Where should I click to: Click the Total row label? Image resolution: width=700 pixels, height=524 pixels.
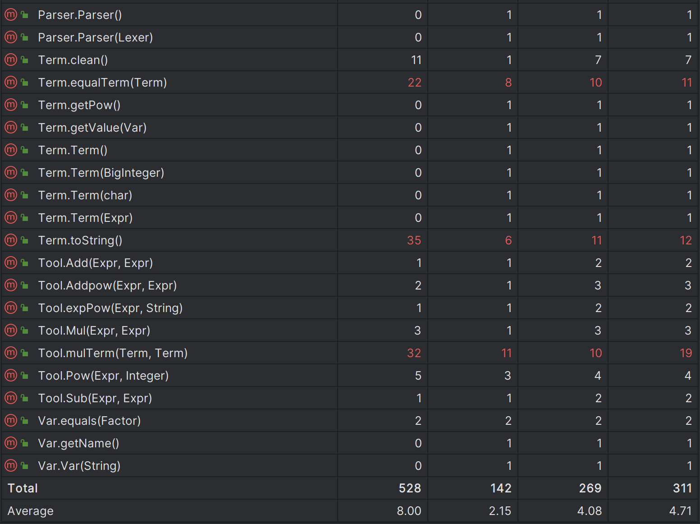(23, 488)
